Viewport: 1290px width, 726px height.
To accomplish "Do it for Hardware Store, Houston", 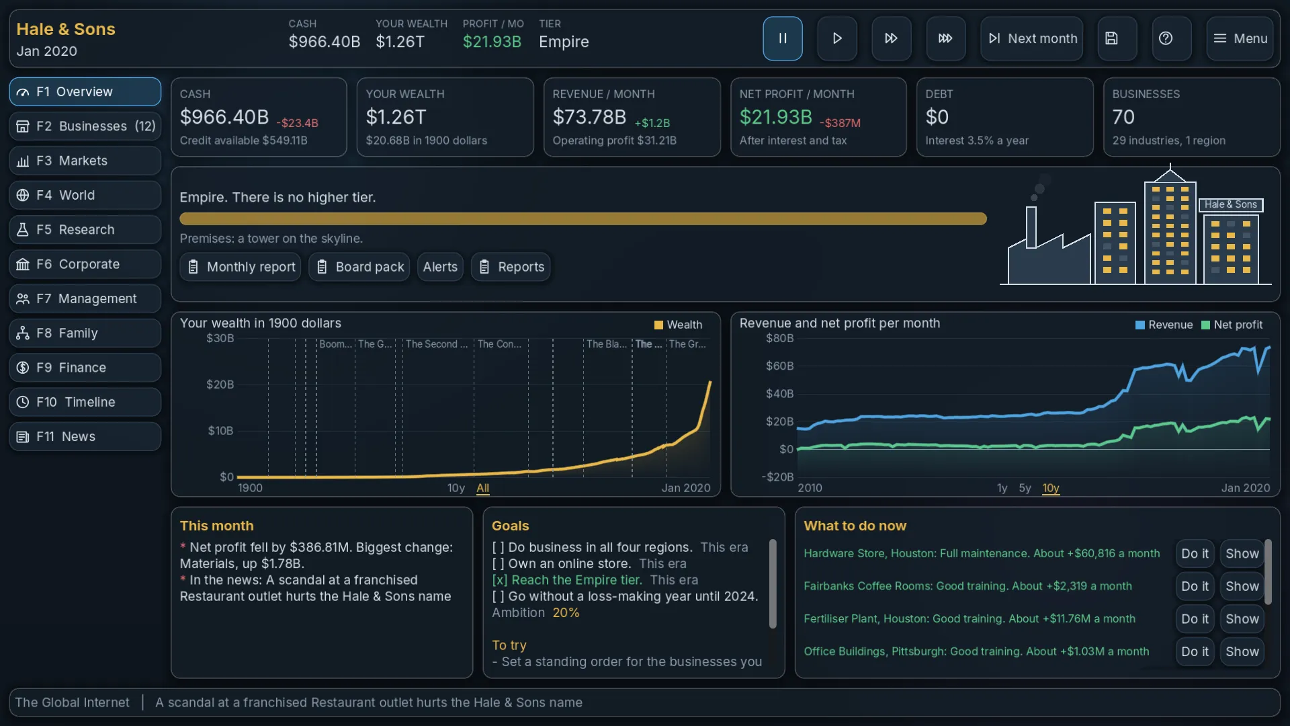I will tap(1195, 554).
